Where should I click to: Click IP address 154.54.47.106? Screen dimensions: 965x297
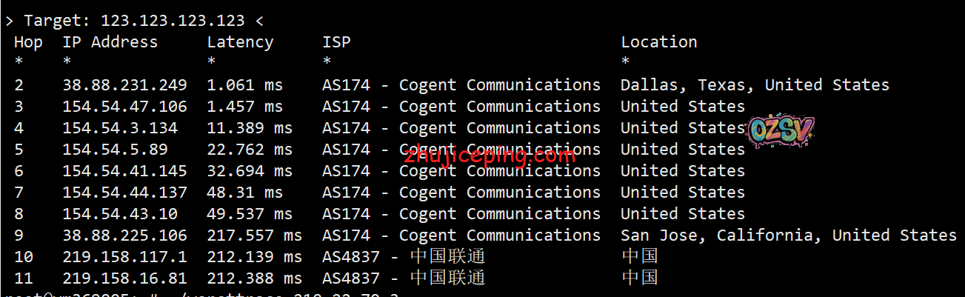tap(124, 107)
